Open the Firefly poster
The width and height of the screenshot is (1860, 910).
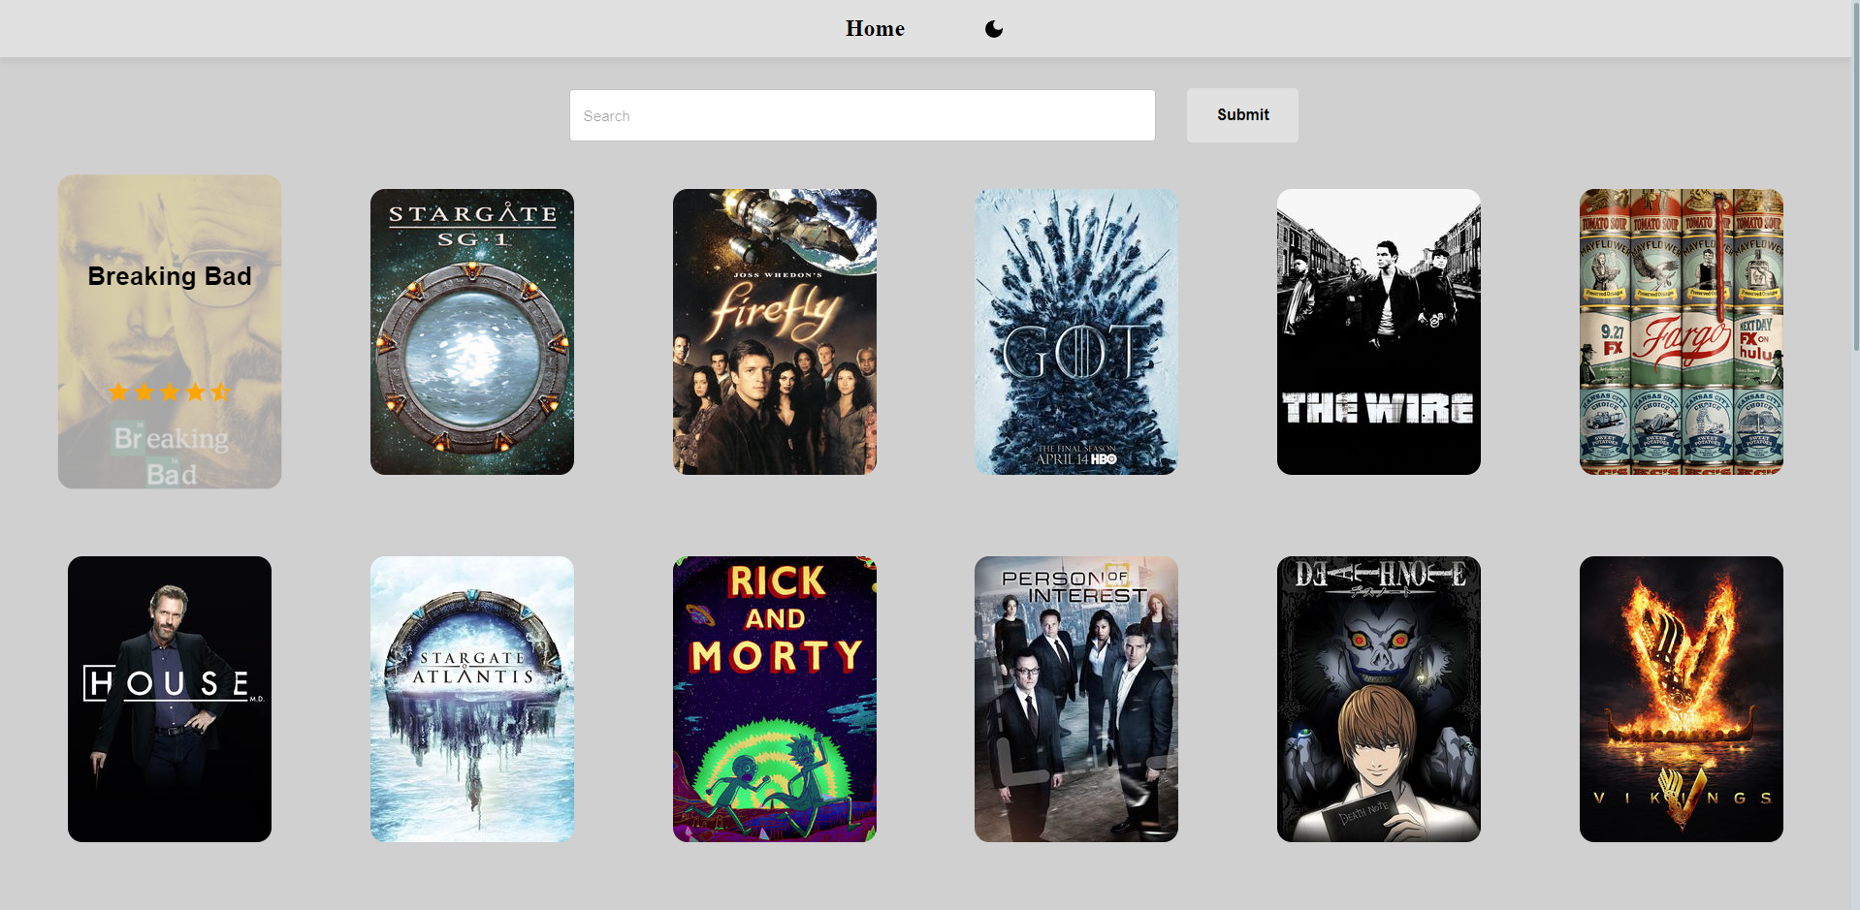pos(775,331)
